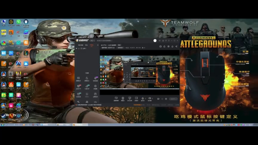The height and width of the screenshot is (145, 258).
Task: Select the highlighted orange taskbar window button
Action: tap(80, 125)
